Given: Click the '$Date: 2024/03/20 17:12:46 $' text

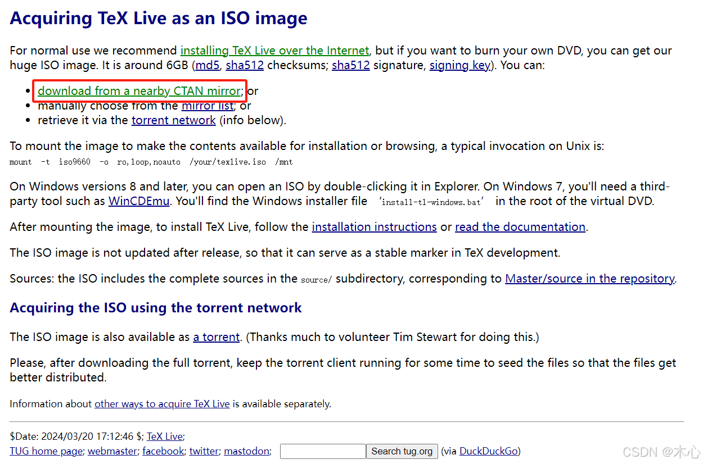Looking at the screenshot, I should [76, 436].
